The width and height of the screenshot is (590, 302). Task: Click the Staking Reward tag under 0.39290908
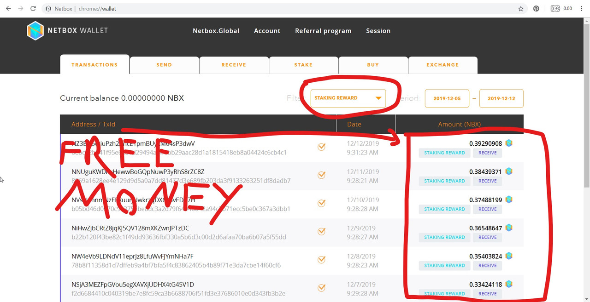pyautogui.click(x=444, y=153)
